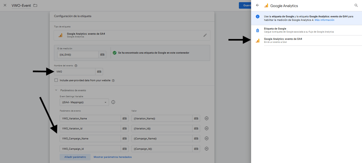Edit the tag type with pencil icon
Viewport: 362px width, 163px height.
205,35
